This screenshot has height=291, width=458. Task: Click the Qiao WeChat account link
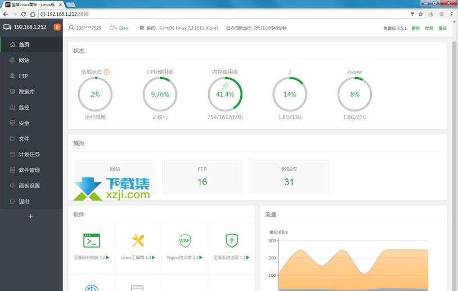pyautogui.click(x=123, y=28)
